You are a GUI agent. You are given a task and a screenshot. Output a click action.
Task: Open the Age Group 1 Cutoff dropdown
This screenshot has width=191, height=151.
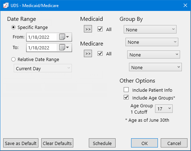pos(164,109)
